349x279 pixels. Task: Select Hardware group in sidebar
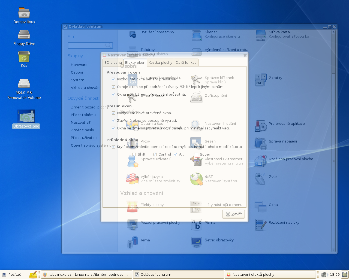[79, 65]
